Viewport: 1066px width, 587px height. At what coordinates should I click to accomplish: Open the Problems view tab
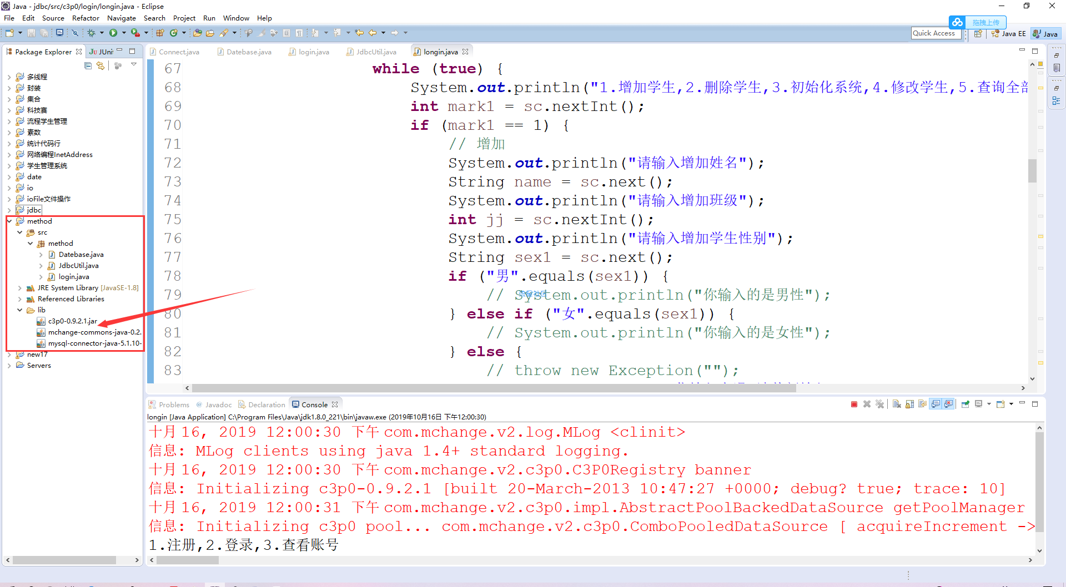(169, 405)
